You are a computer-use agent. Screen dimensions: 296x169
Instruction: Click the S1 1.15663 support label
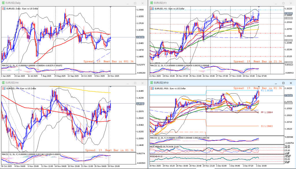267,126
